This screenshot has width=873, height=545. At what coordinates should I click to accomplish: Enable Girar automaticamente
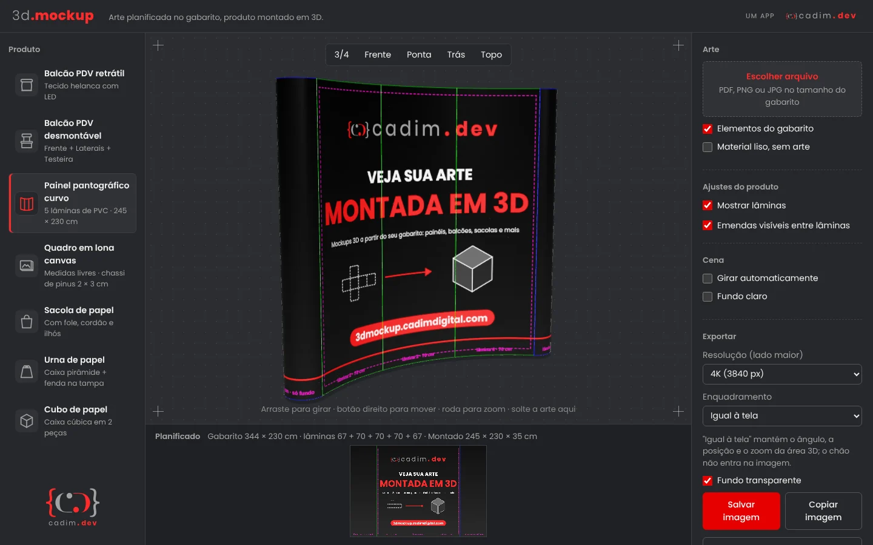click(x=707, y=279)
